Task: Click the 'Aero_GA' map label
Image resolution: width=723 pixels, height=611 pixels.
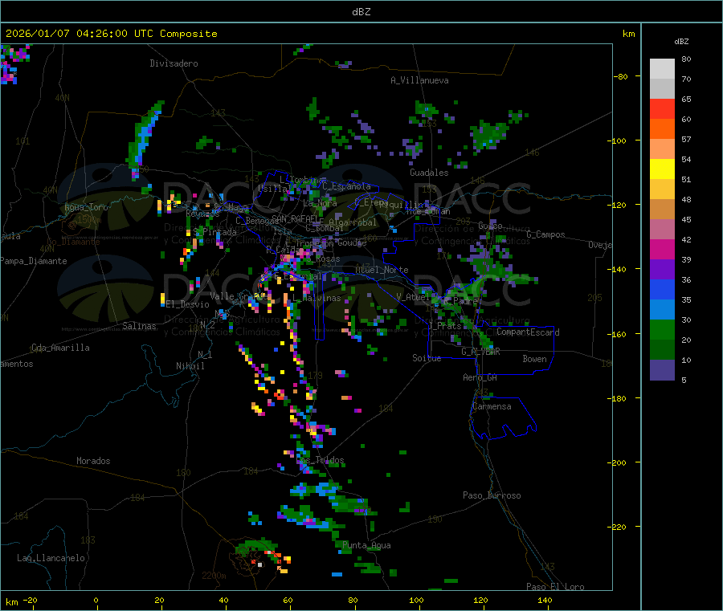Action: coord(480,378)
